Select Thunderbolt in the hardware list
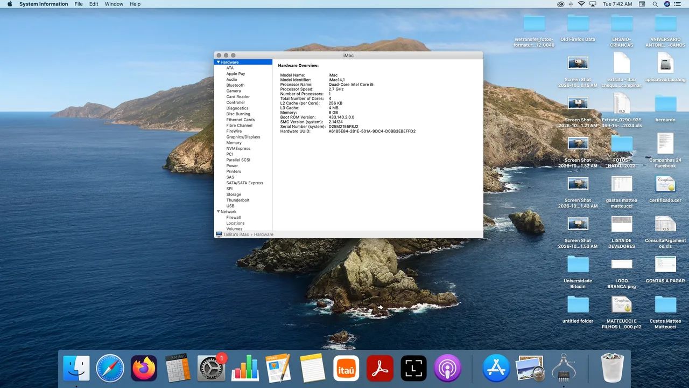The height and width of the screenshot is (388, 689). pyautogui.click(x=238, y=200)
